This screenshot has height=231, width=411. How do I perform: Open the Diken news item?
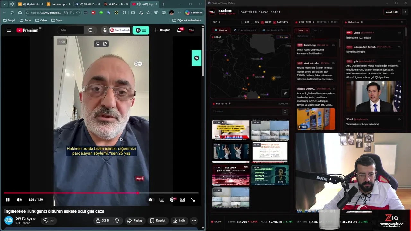[x=374, y=35]
